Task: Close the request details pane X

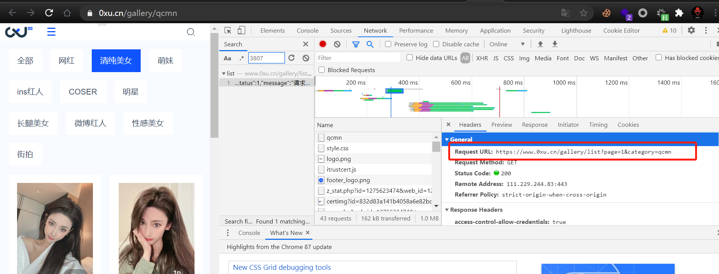Action: click(449, 124)
